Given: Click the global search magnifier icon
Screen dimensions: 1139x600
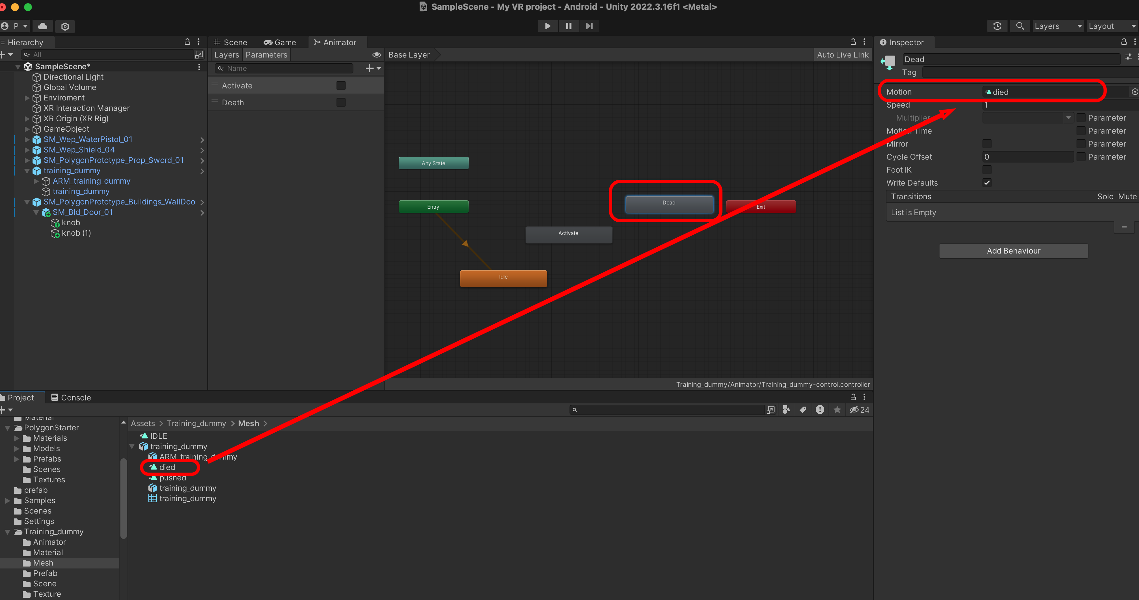Looking at the screenshot, I should coord(1020,26).
